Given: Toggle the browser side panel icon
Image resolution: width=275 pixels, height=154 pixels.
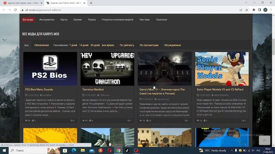Looking at the screenshot, I should [260, 10].
